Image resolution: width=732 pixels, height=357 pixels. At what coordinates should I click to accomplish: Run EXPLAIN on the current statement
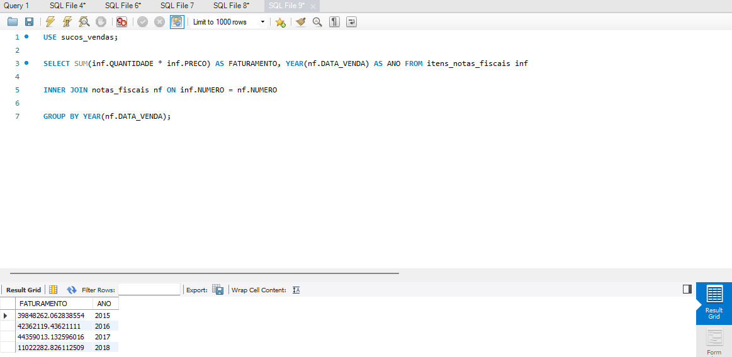click(84, 22)
